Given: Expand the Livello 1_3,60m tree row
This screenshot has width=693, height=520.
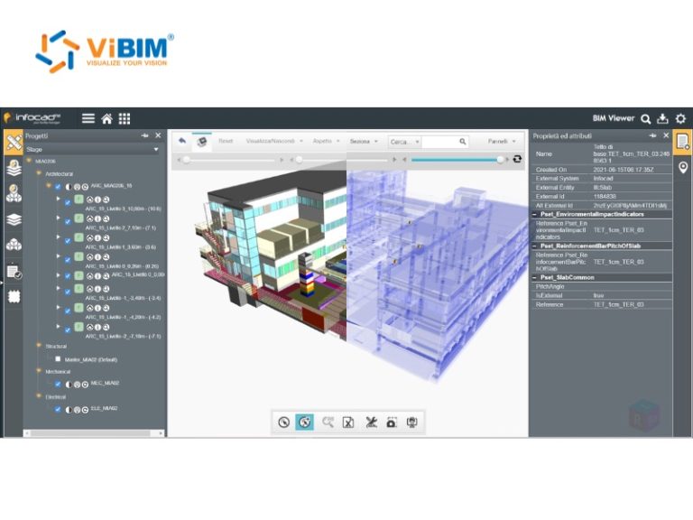Looking at the screenshot, I should (x=58, y=237).
